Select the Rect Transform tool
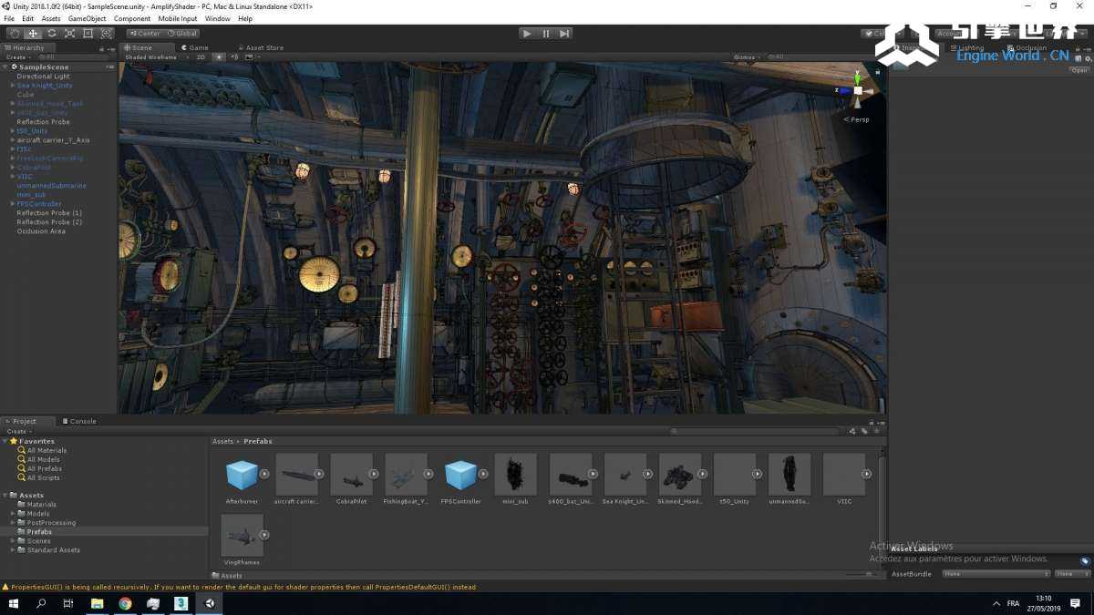This screenshot has width=1094, height=615. [x=88, y=34]
